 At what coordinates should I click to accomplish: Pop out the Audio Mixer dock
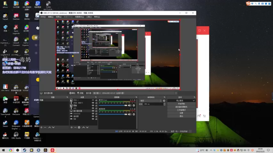[x=136, y=97]
